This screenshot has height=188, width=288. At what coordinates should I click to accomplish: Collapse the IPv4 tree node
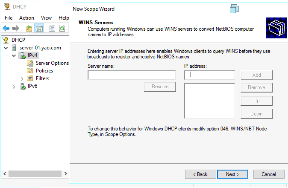point(14,55)
